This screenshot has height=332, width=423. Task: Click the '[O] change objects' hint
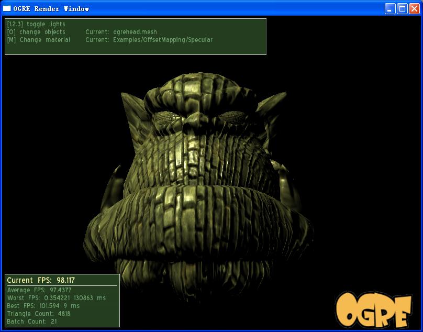coord(36,32)
